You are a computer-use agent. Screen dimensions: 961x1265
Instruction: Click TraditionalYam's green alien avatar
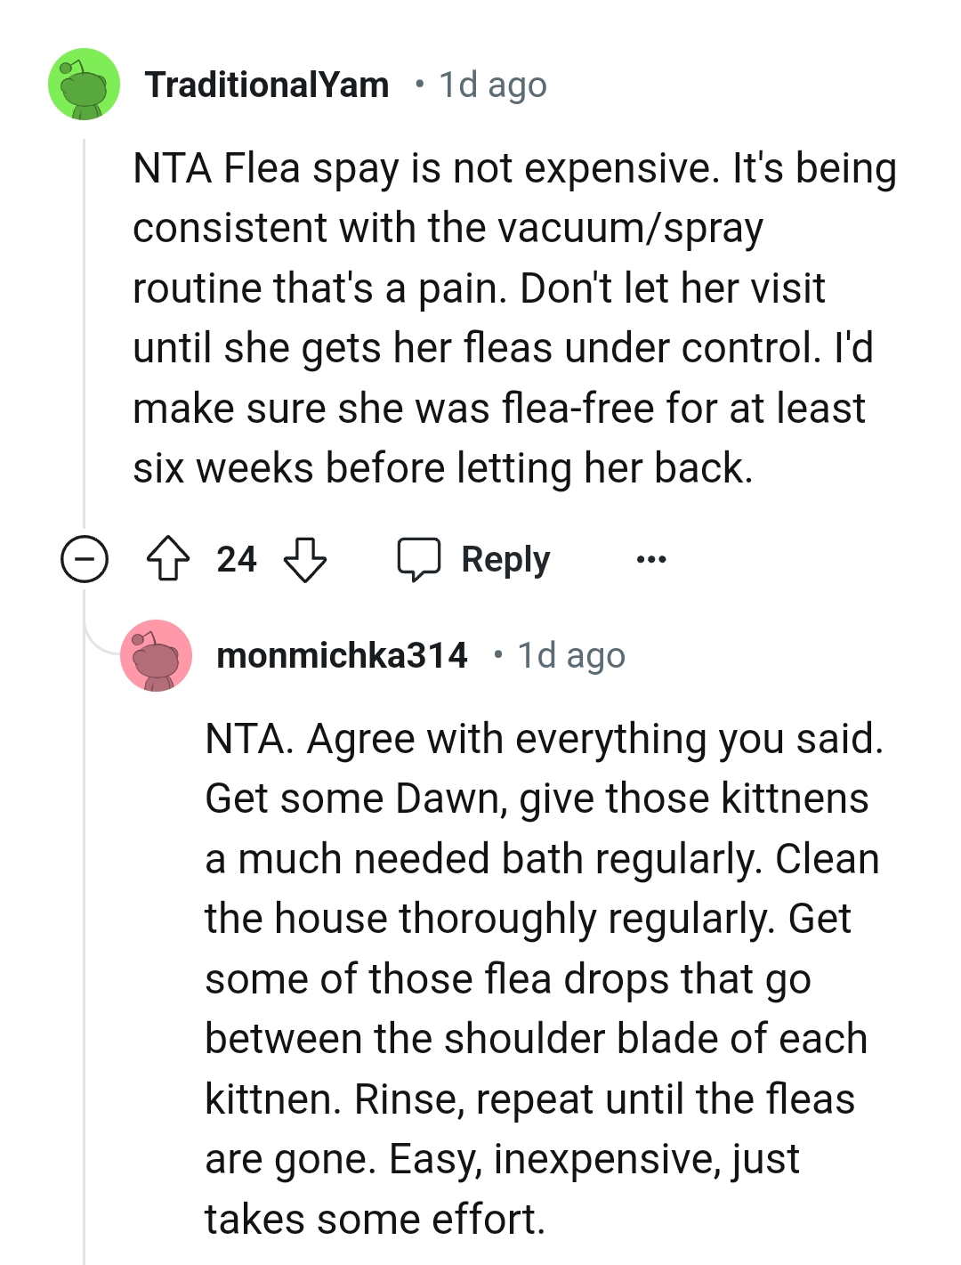click(x=85, y=85)
